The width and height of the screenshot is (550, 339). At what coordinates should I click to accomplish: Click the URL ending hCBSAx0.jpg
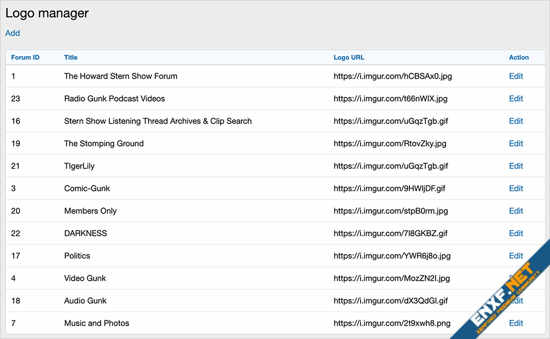(x=393, y=76)
